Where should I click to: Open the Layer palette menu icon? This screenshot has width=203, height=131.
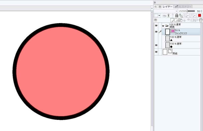(156, 7)
